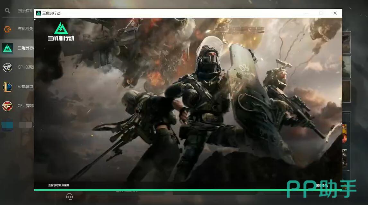Open the third thumbnail on right edge
368x205 pixels.
(x=346, y=91)
